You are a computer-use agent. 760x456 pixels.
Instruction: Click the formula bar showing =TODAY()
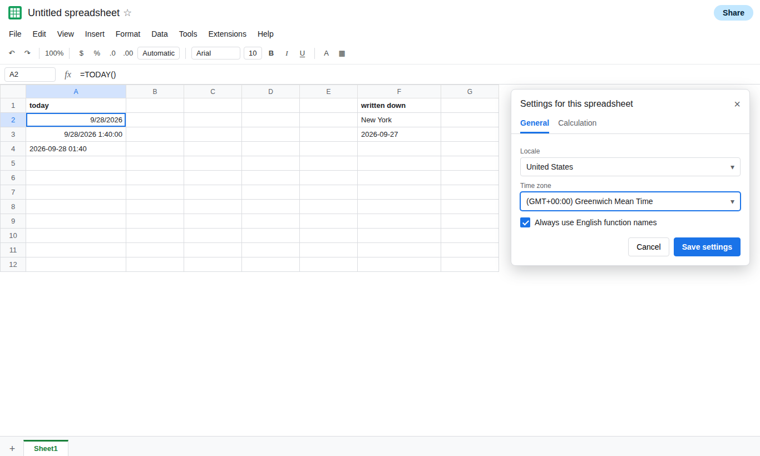coord(417,75)
